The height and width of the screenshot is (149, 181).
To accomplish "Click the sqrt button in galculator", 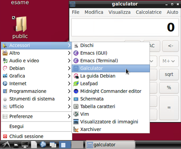I will [x=169, y=74].
